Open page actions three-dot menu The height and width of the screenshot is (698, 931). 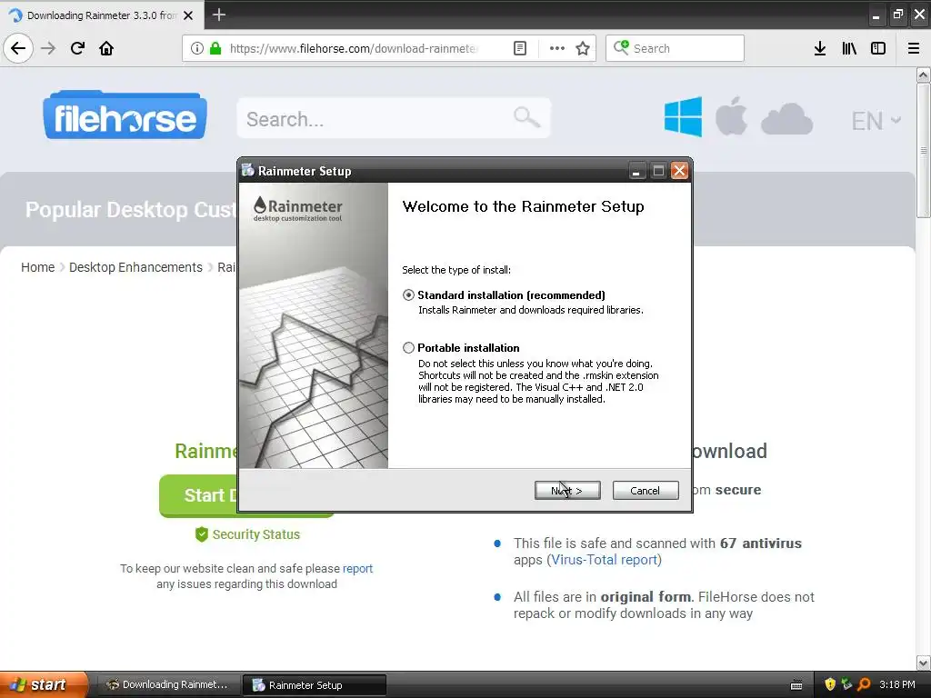point(557,48)
